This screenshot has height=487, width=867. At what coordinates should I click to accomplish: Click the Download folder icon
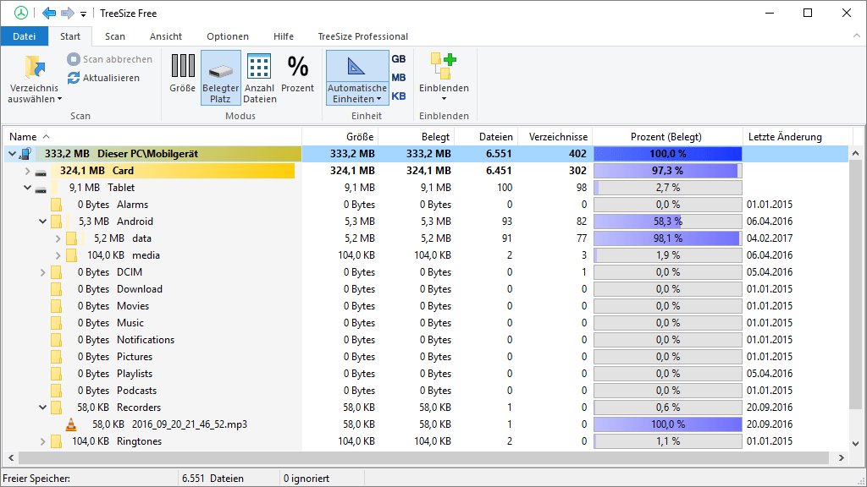point(56,289)
